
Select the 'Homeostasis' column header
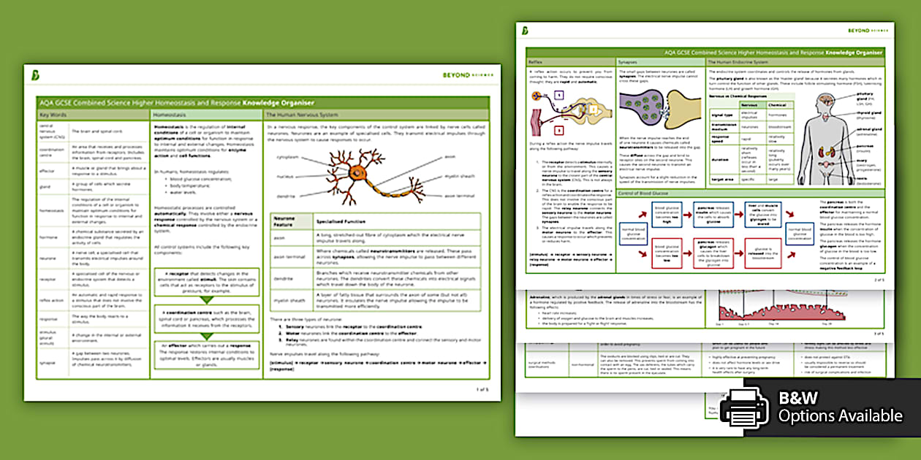click(x=205, y=115)
